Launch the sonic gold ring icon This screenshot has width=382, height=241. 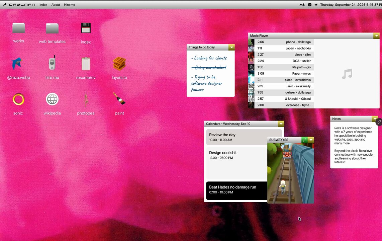(18, 99)
